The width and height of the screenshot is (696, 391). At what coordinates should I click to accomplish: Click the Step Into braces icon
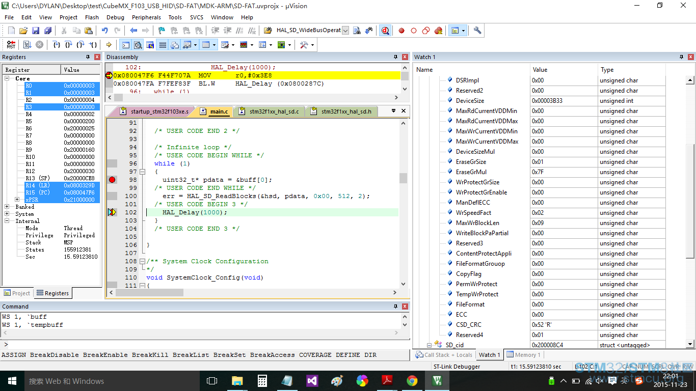click(57, 45)
